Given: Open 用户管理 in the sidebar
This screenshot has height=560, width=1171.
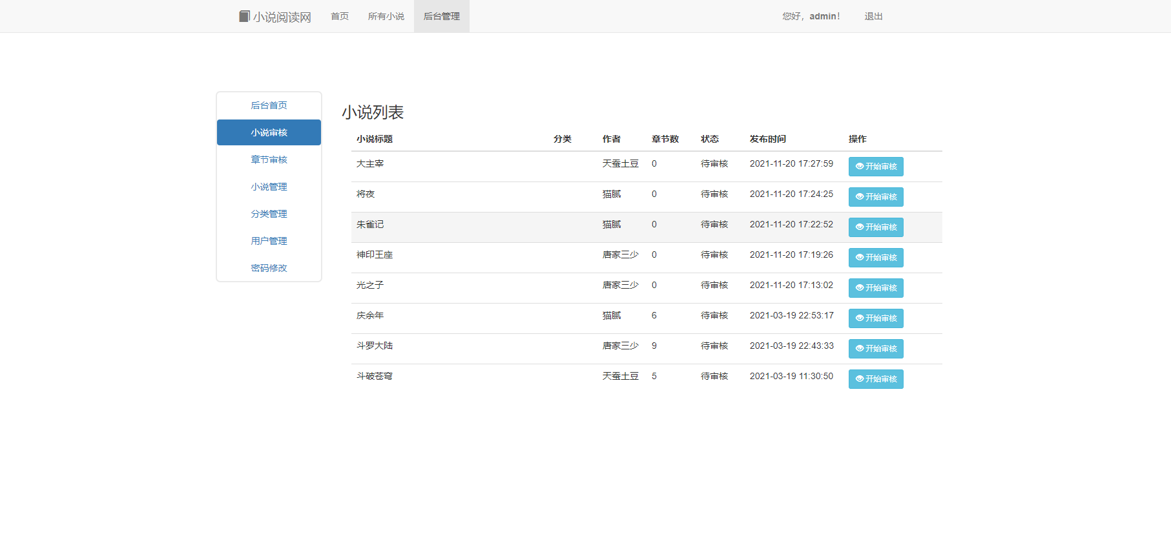Looking at the screenshot, I should [269, 241].
